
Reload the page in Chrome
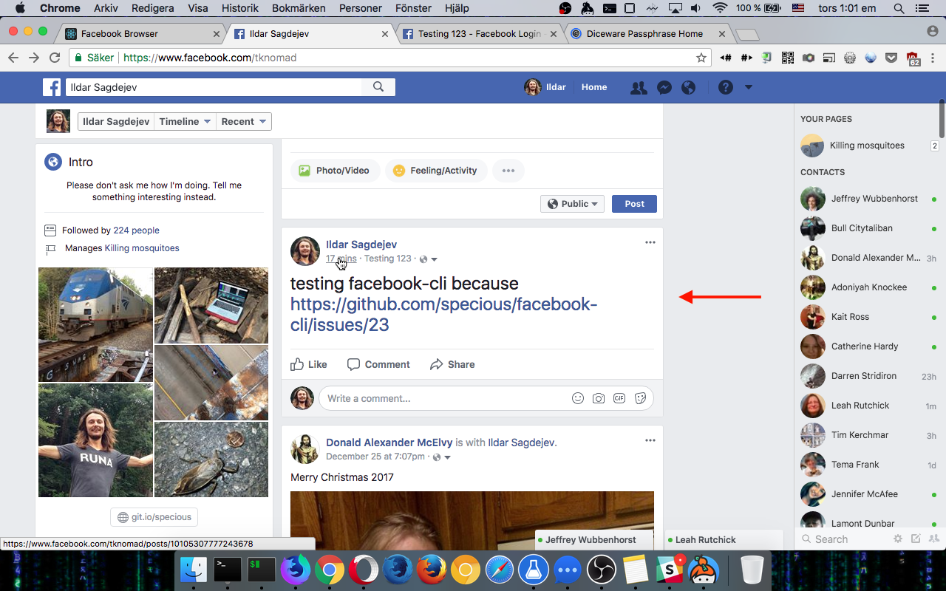pos(55,58)
